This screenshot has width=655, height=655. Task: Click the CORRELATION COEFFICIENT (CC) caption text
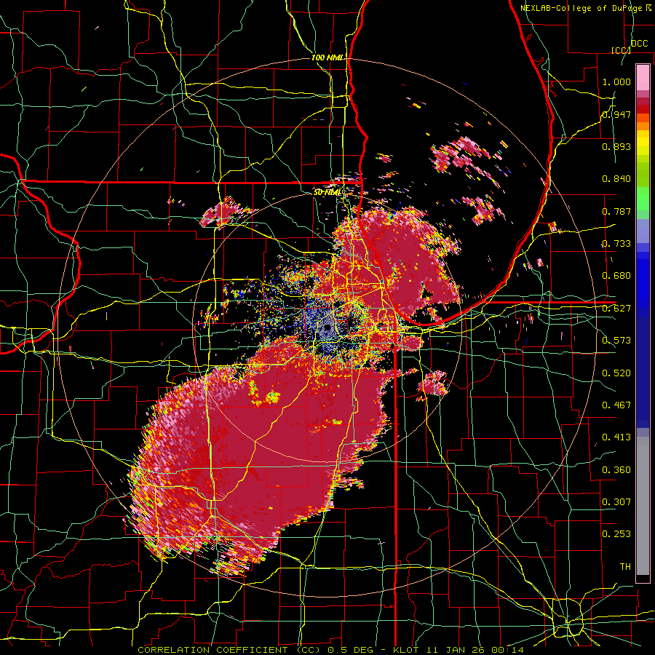pyautogui.click(x=229, y=650)
